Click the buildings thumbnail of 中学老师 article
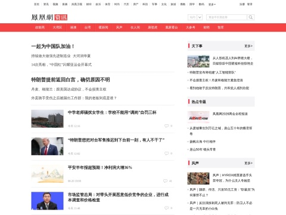The image size is (286, 215). click(47, 119)
